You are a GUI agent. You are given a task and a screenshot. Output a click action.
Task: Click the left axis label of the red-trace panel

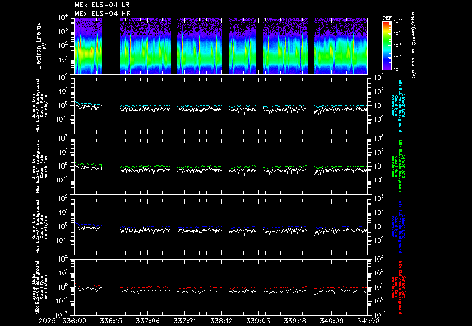click(x=40, y=287)
